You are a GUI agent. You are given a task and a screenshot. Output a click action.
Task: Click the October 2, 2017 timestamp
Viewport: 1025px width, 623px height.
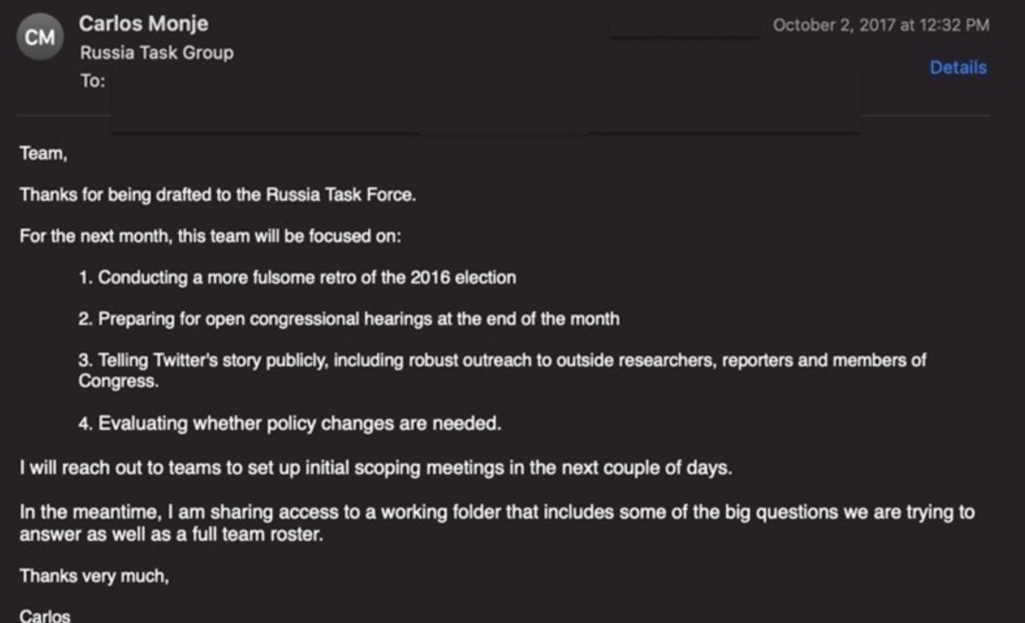tap(881, 25)
